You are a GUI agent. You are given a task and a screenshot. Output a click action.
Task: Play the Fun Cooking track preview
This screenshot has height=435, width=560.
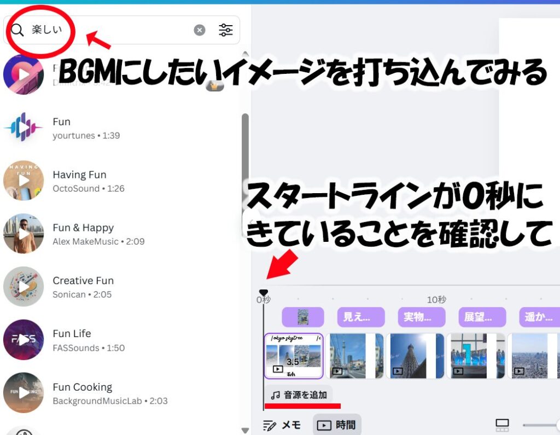point(24,392)
